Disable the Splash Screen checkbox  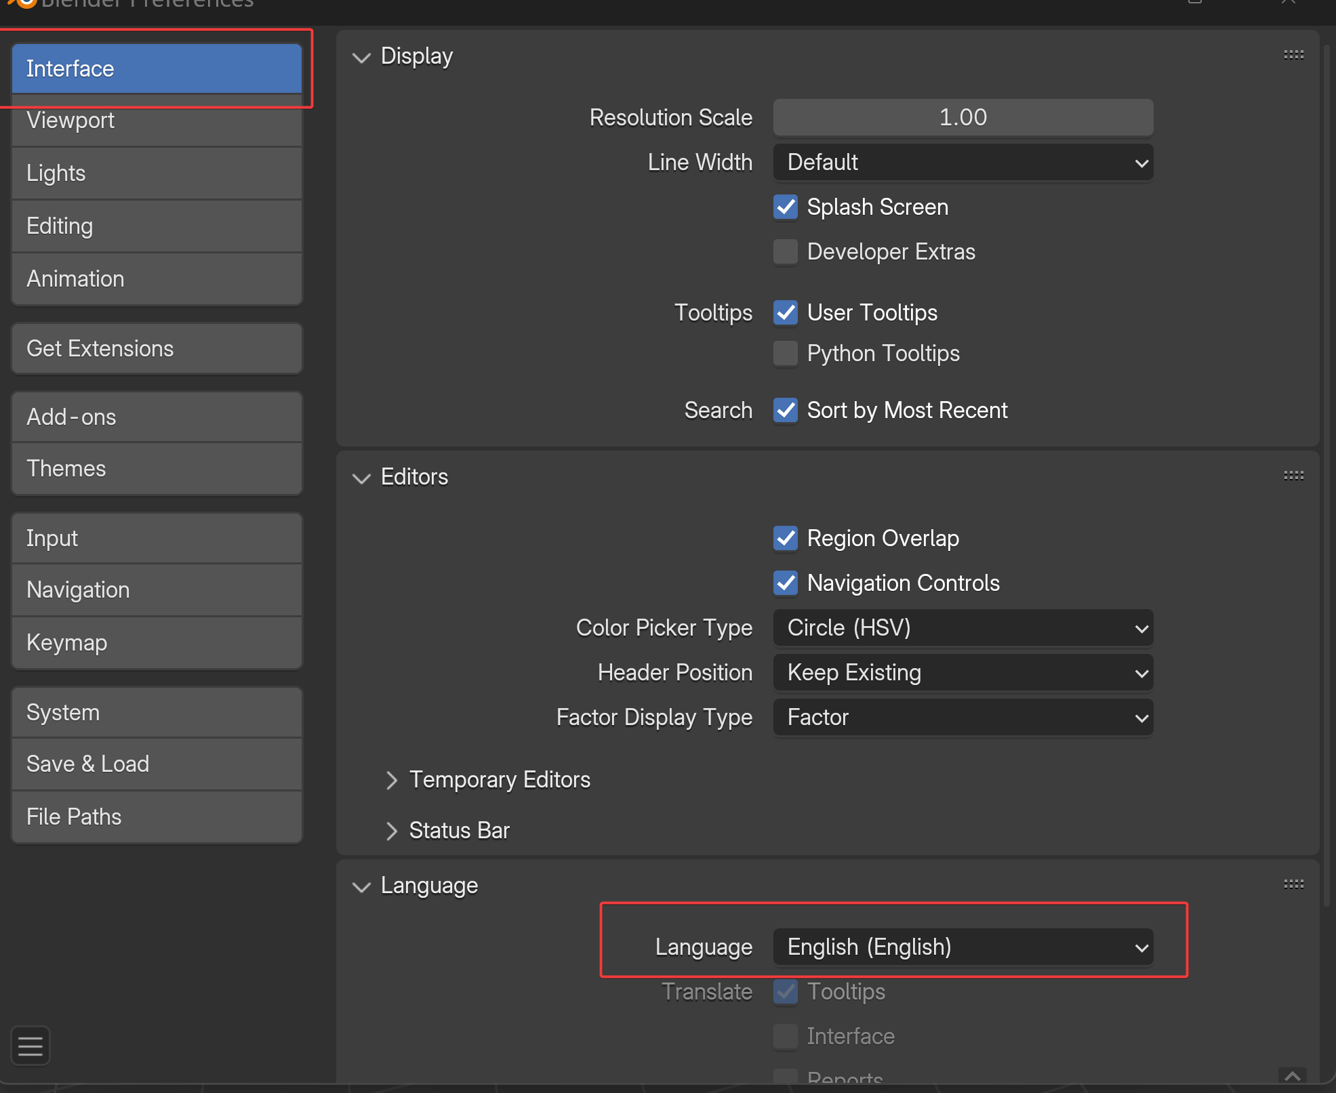pyautogui.click(x=786, y=207)
